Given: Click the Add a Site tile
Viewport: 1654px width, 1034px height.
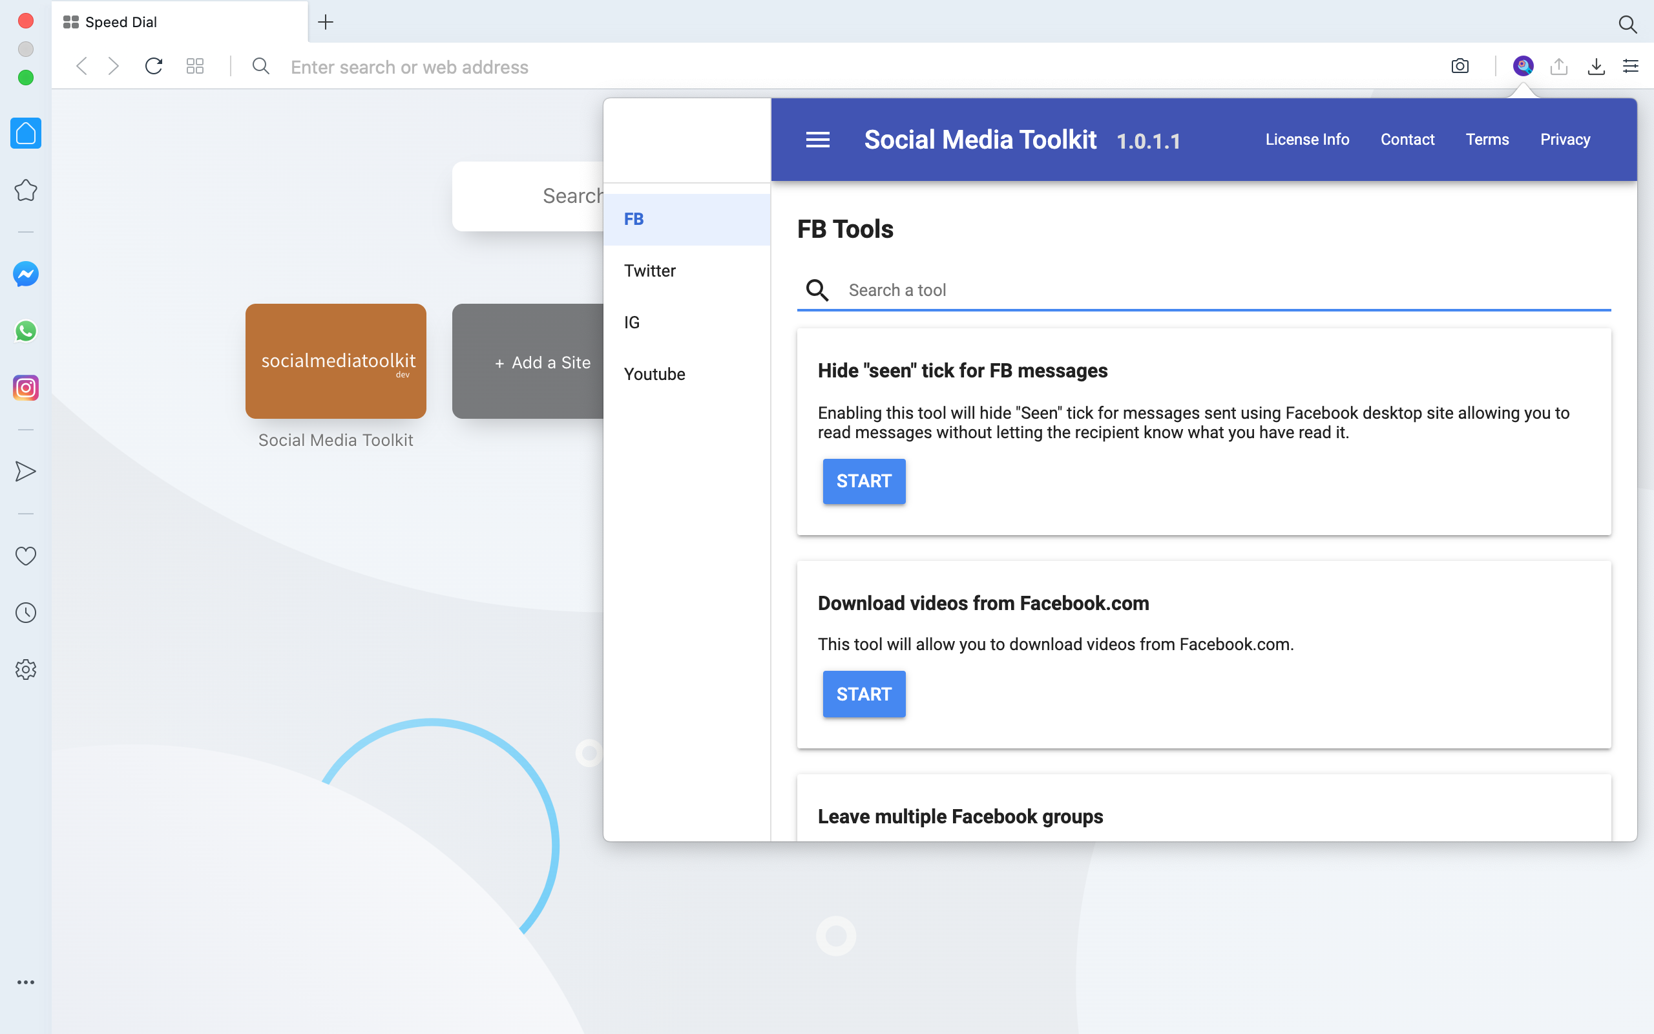Looking at the screenshot, I should tap(529, 361).
